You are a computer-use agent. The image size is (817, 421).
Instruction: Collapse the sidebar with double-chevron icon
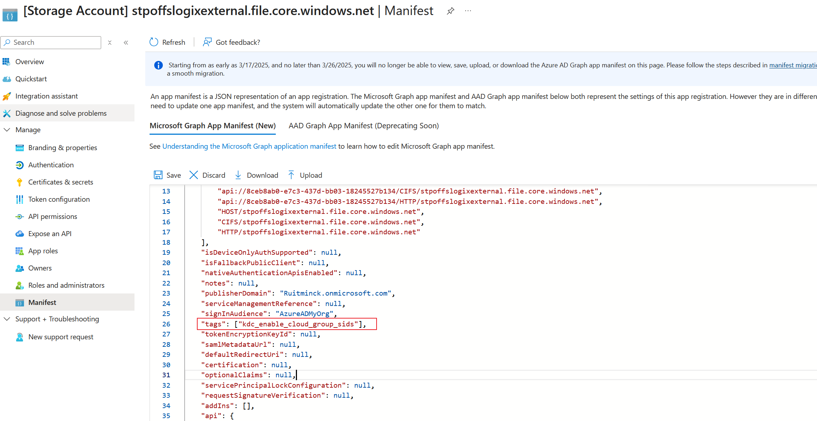[126, 43]
